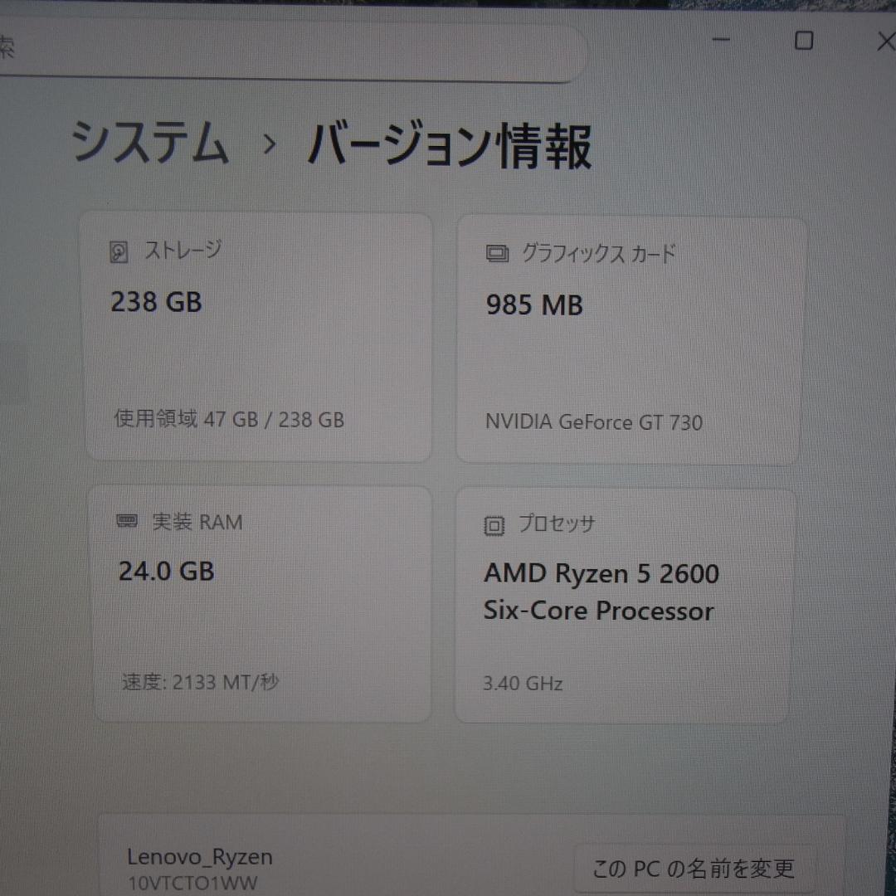Click the processor chip icon
Image resolution: width=896 pixels, height=896 pixels.
[494, 524]
